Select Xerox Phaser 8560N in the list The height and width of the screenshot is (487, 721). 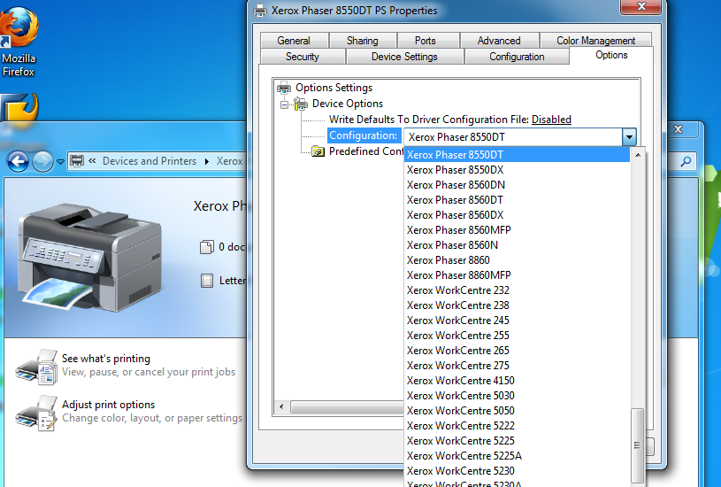[517, 245]
